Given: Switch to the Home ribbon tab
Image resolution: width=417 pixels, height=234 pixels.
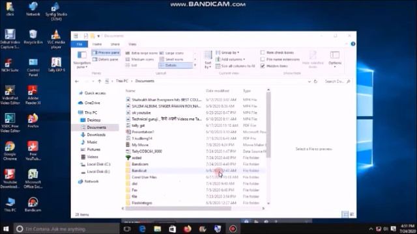Looking at the screenshot, I should click(97, 44).
